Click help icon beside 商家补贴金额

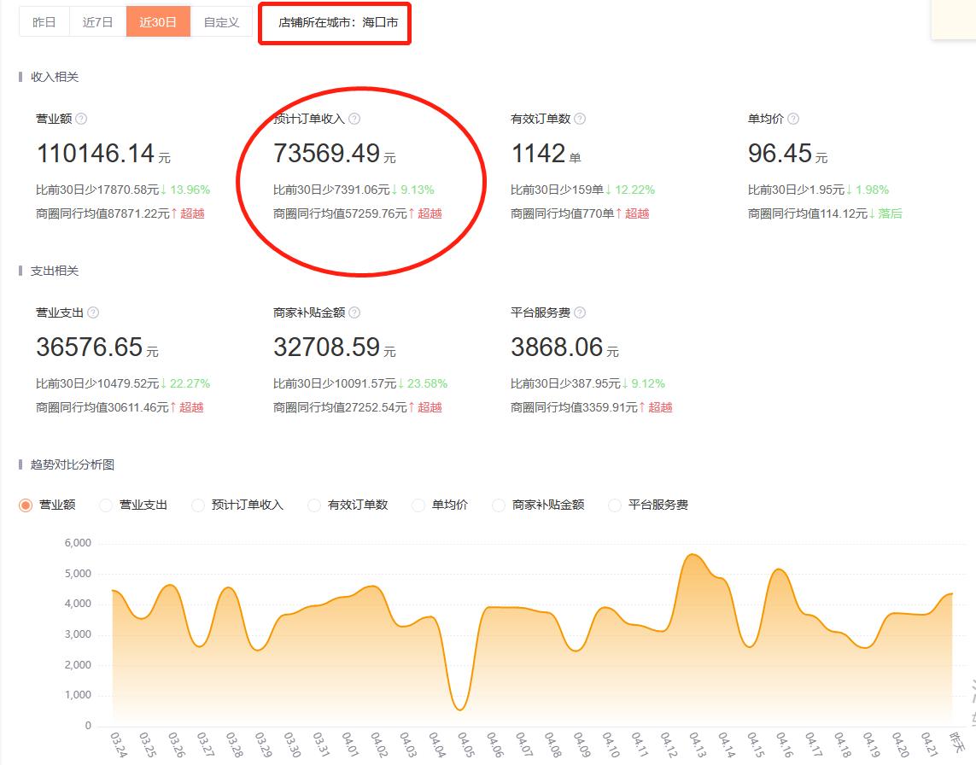click(354, 312)
